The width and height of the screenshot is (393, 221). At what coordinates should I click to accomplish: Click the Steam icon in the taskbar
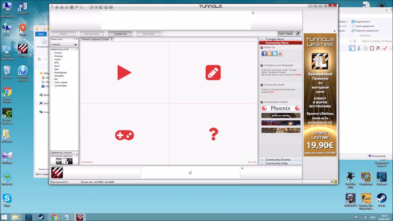click(x=41, y=217)
